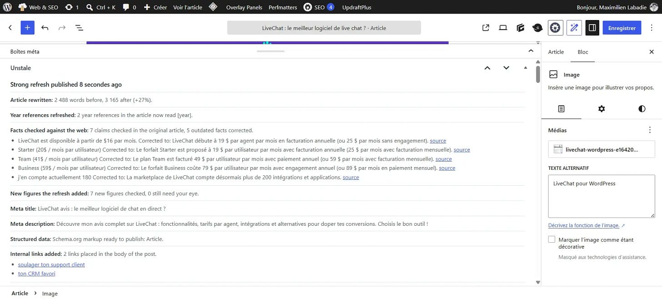
Task: Open the Web & SEO site menu
Action: coord(38,7)
